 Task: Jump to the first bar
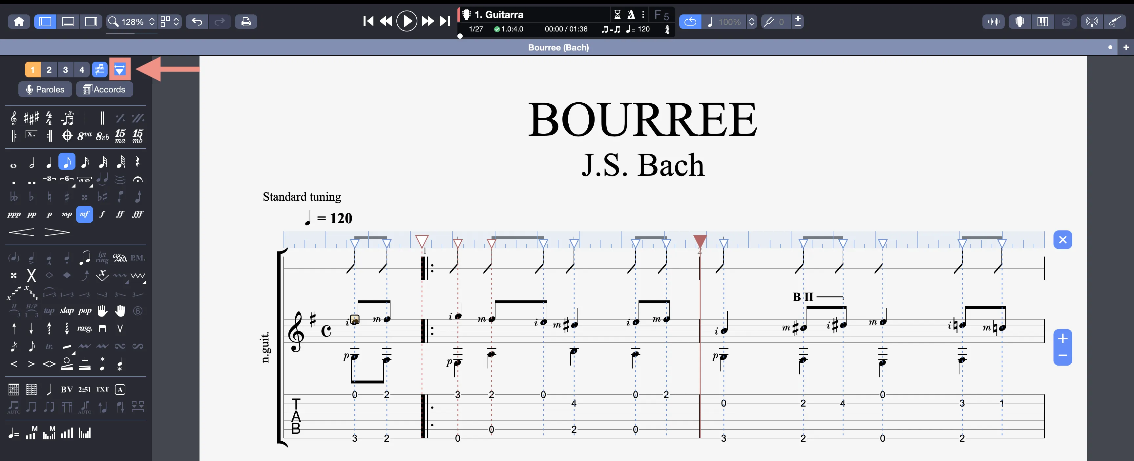(368, 21)
